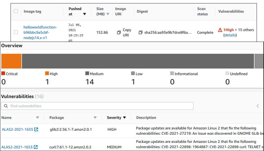Click the Complete scan status cell
Viewport: 264px width, 151px height.
[x=205, y=32]
